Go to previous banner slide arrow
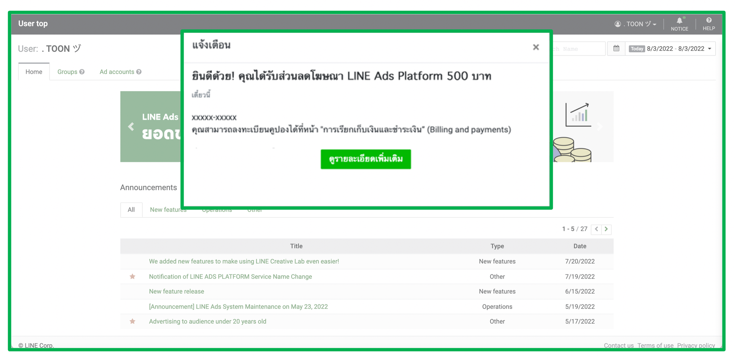The image size is (735, 360). click(131, 126)
